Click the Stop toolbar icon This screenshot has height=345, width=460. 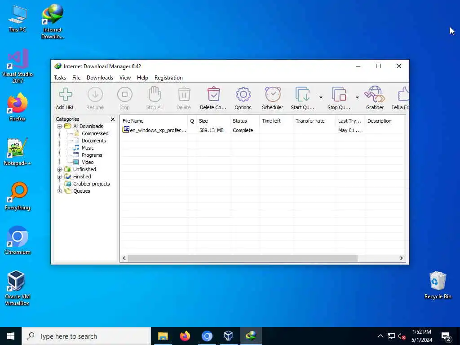click(125, 94)
